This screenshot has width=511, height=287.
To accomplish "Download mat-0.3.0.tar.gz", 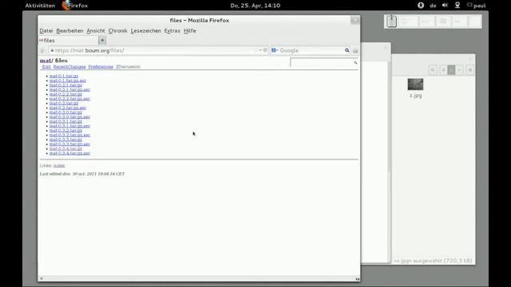I will coord(65,112).
